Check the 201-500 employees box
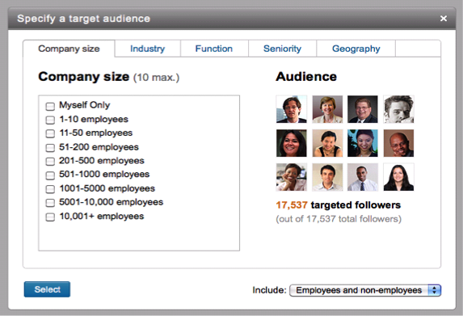The width and height of the screenshot is (463, 316). (x=50, y=162)
